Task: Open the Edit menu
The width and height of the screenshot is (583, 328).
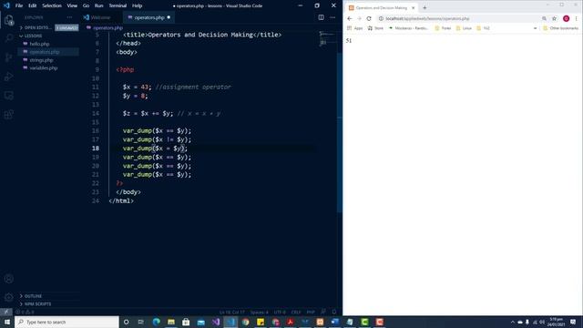Action: tap(33, 5)
